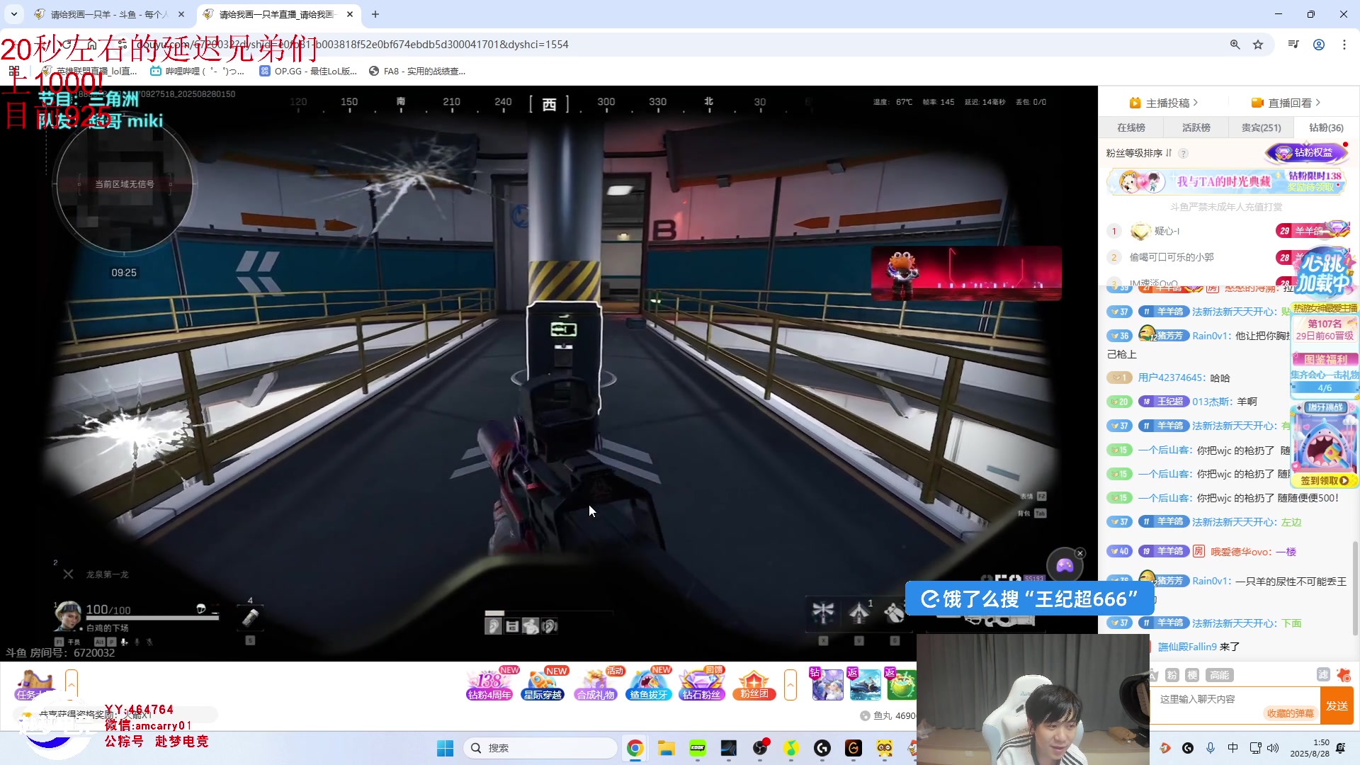Click the zoom magnifier icon in address bar
This screenshot has height=765, width=1360.
click(x=1235, y=45)
